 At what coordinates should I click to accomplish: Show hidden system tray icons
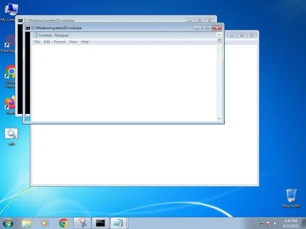pyautogui.click(x=254, y=223)
